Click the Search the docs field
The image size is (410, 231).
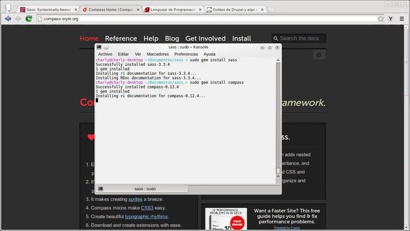click(x=299, y=38)
